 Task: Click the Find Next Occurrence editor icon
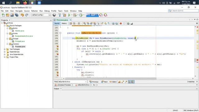point(91,24)
